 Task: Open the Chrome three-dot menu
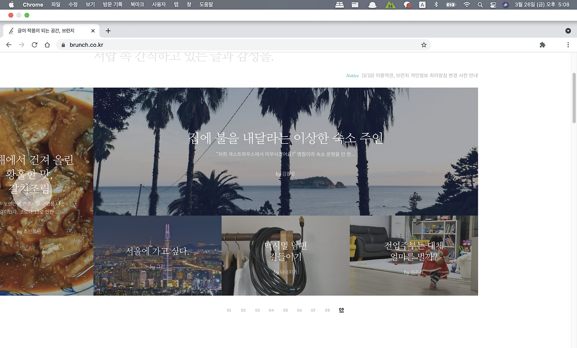coord(568,45)
